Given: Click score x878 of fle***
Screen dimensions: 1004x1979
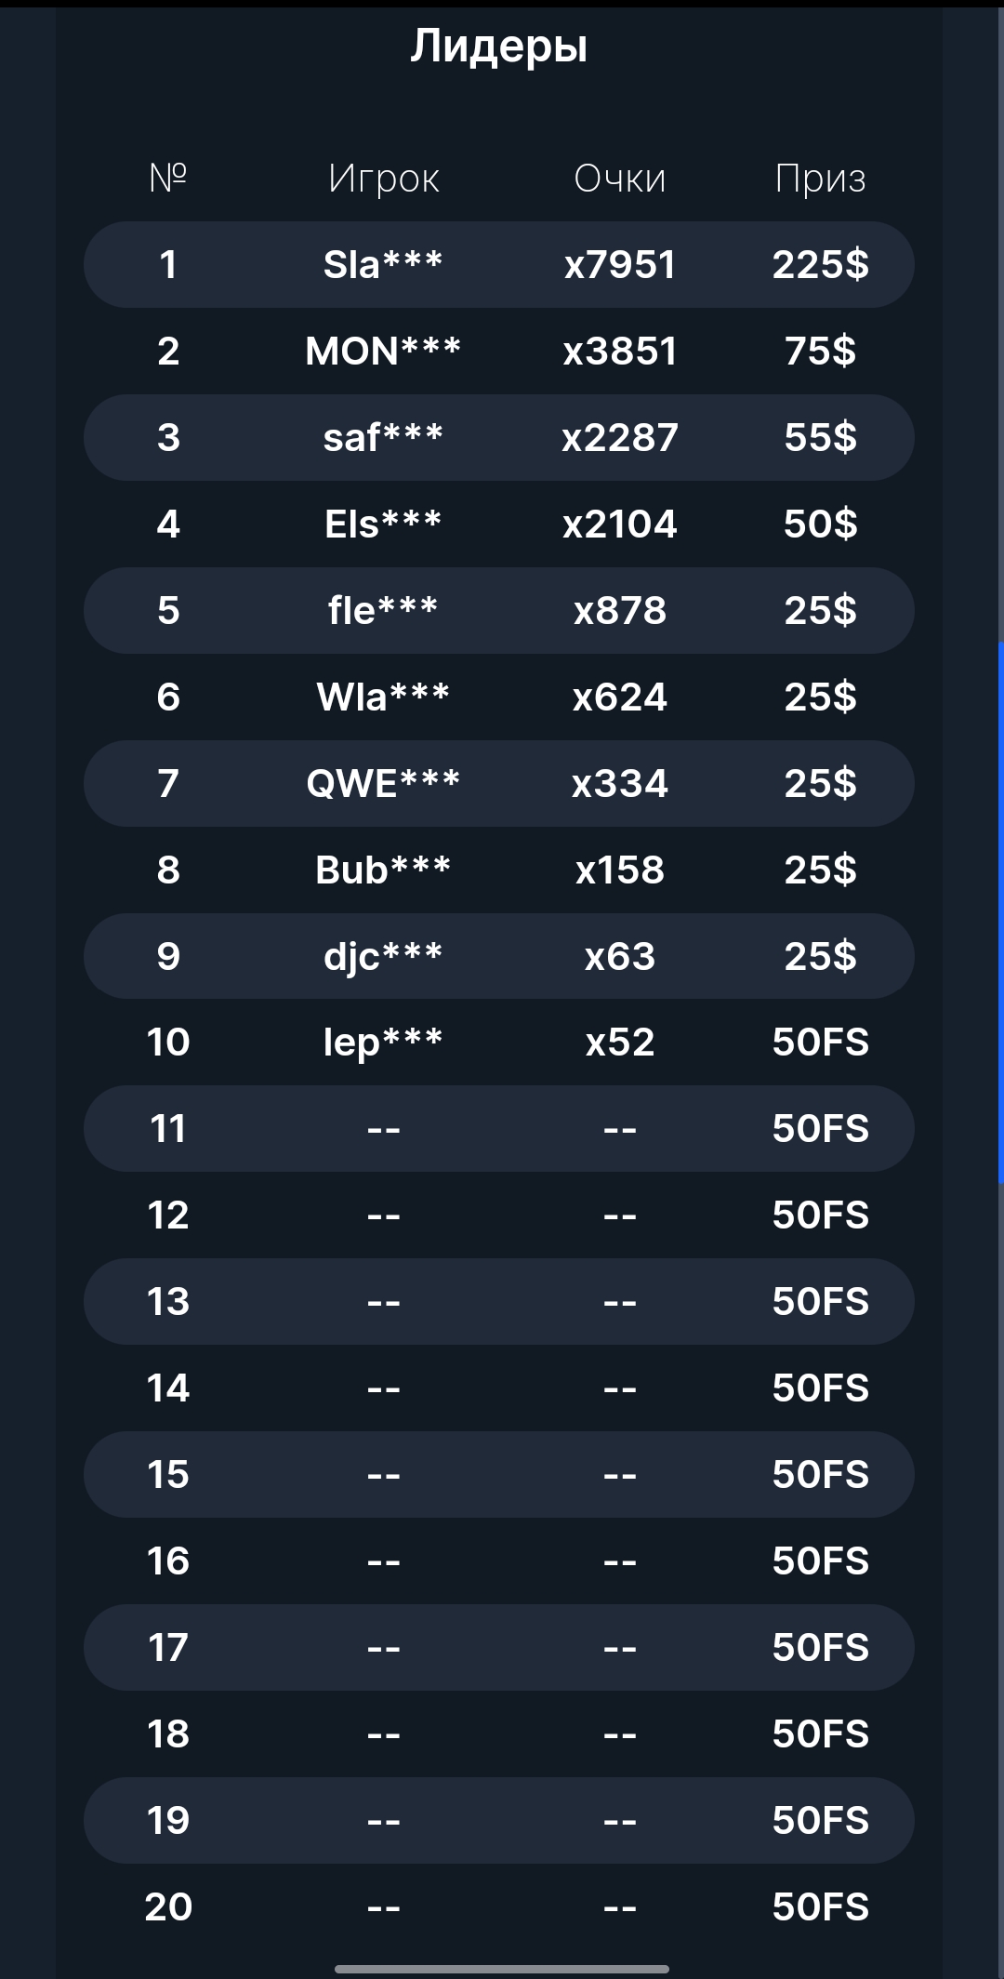Looking at the screenshot, I should click(620, 611).
